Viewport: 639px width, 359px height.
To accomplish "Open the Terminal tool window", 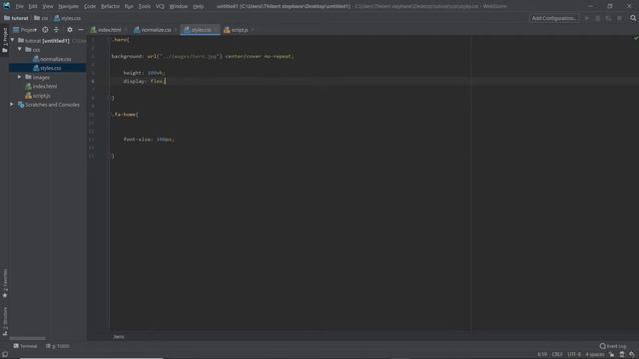I will [25, 346].
